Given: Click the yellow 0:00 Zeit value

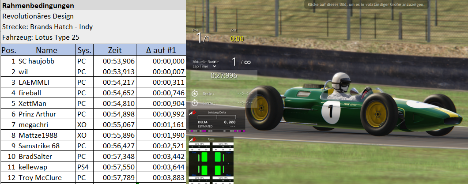Looking at the screenshot, I should (x=237, y=39).
